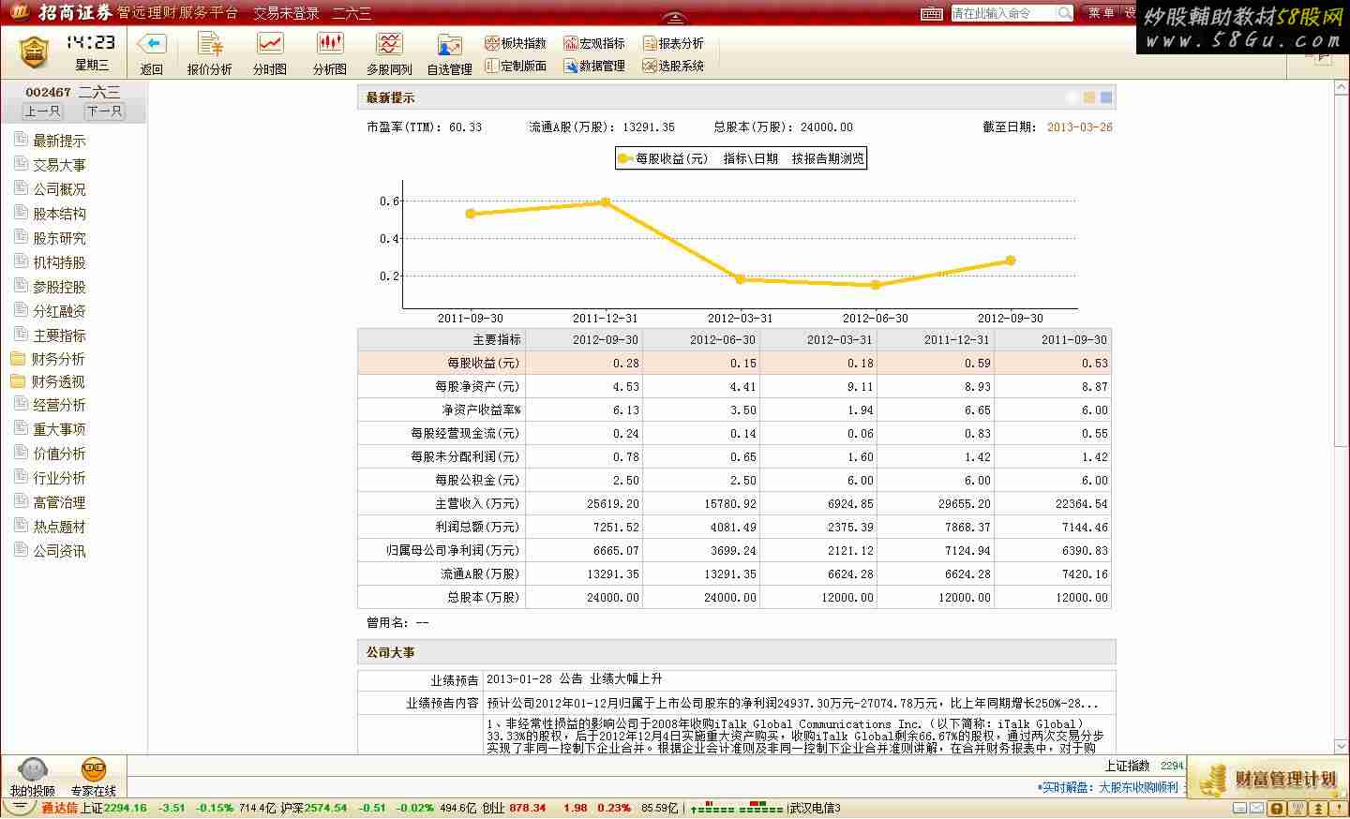Open 板块指数 sector index tool
The image size is (1350, 819).
[516, 43]
